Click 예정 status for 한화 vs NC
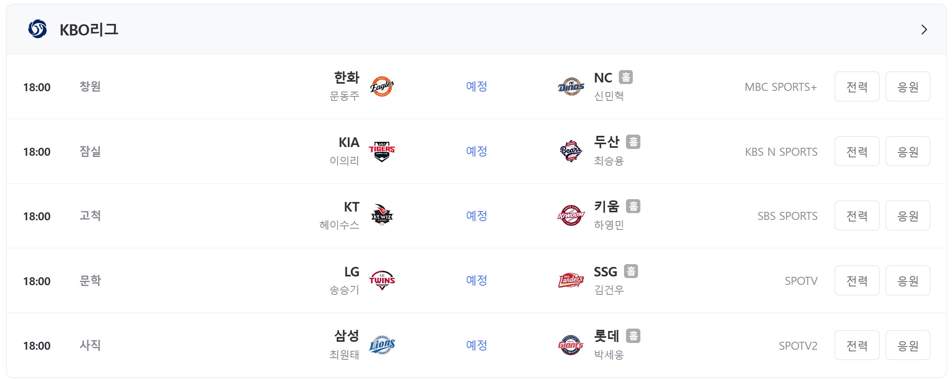This screenshot has width=952, height=380. tap(477, 86)
